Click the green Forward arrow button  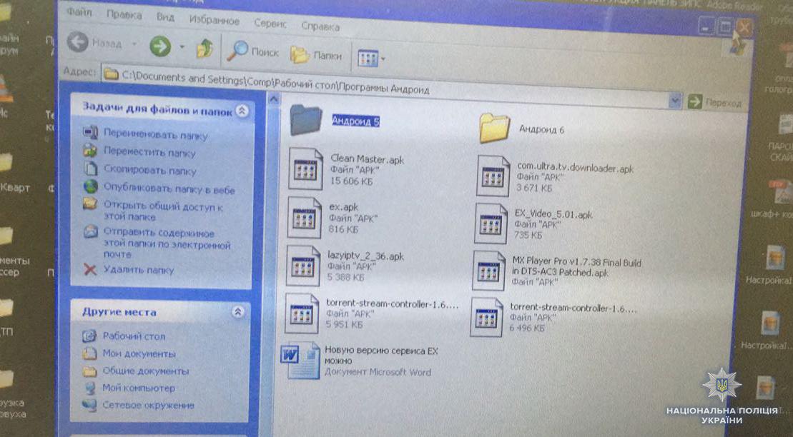pyautogui.click(x=160, y=47)
